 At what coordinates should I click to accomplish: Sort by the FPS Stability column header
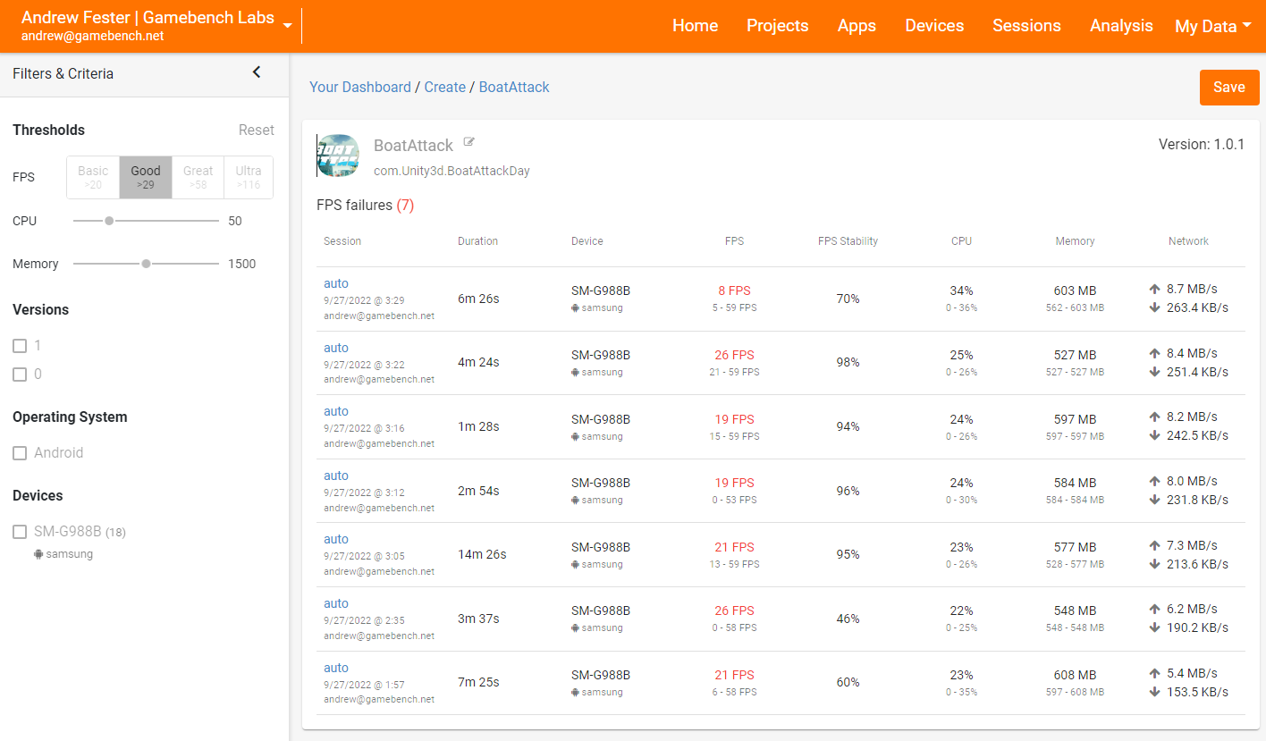click(848, 241)
